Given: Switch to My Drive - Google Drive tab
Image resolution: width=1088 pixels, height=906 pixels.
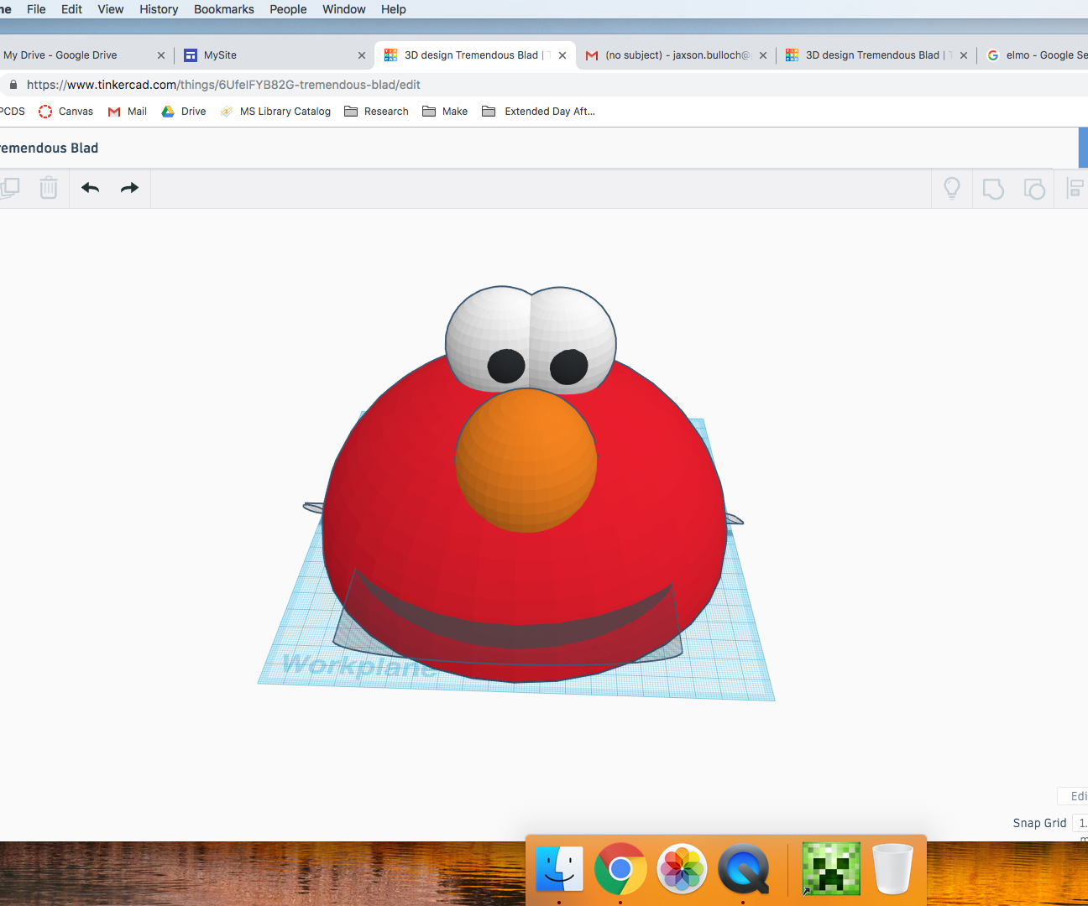Looking at the screenshot, I should (x=76, y=55).
